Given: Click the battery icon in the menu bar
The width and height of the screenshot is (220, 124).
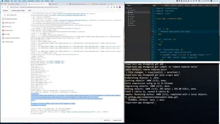Looking at the screenshot, I should tap(199, 1).
